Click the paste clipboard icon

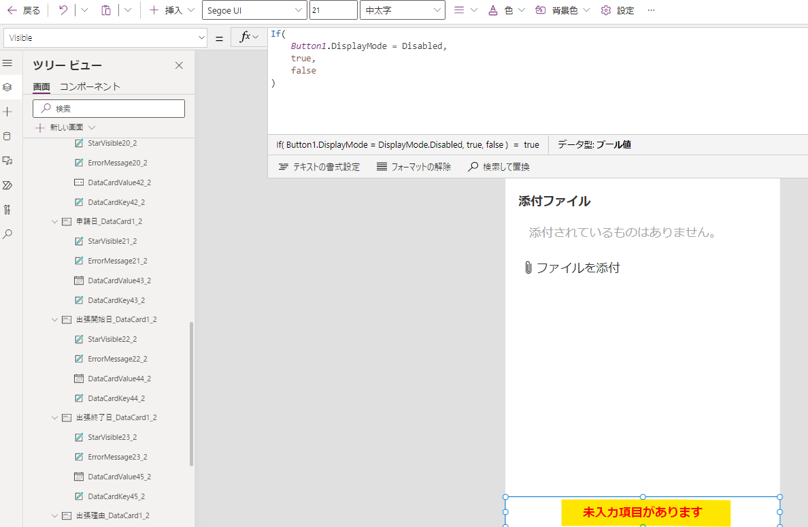tap(106, 10)
